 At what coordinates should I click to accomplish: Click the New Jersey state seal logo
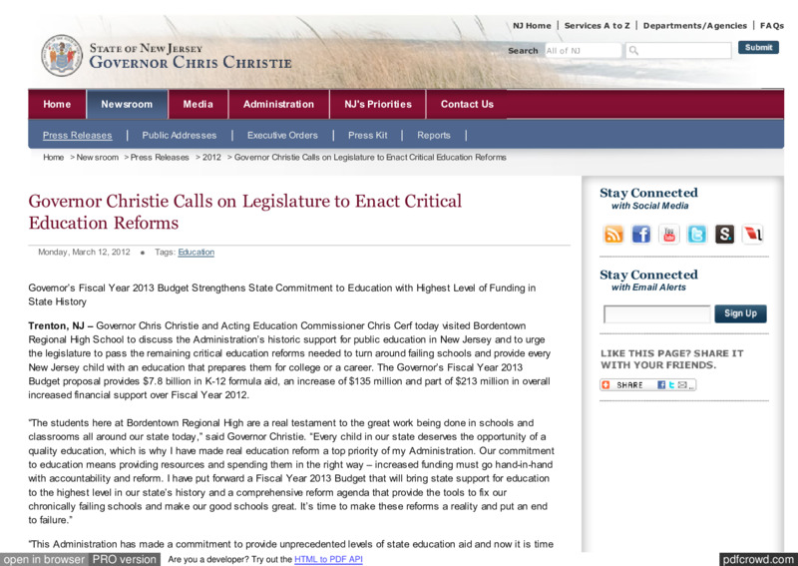62,56
